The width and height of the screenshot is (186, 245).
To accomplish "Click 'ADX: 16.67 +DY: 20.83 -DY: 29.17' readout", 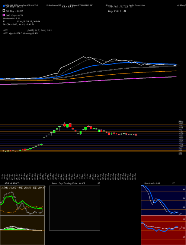I will tap(23, 187).
